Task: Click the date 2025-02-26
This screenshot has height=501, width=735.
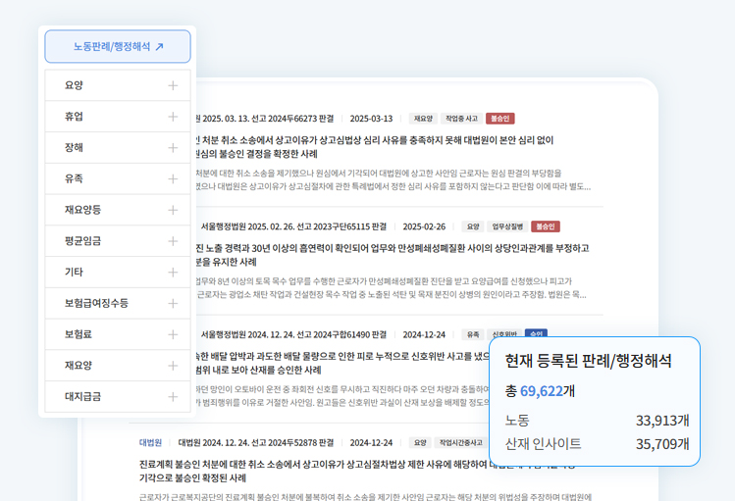Action: (x=424, y=226)
